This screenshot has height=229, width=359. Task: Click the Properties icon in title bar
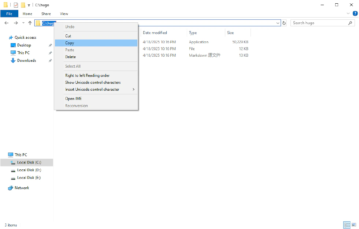[x=16, y=5]
